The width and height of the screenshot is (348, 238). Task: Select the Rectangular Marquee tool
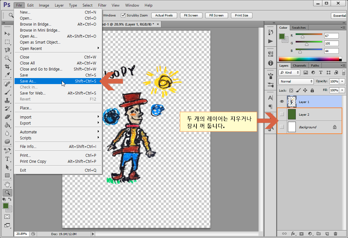[x=7, y=42]
